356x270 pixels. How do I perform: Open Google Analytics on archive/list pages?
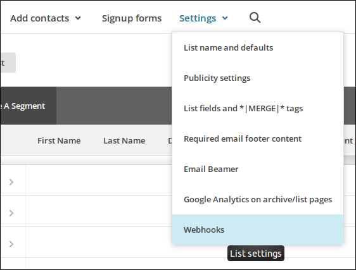coord(258,199)
